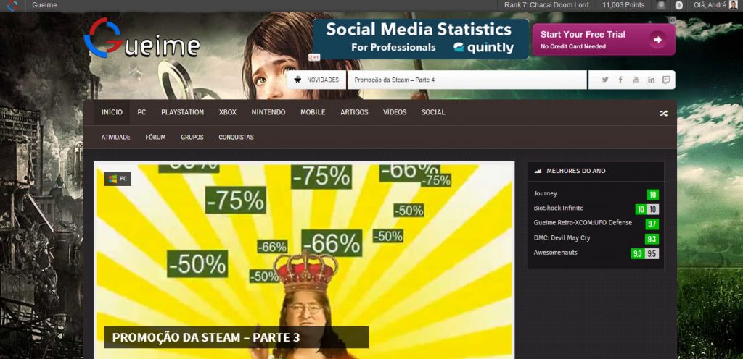Click the shuffle random post icon
The image size is (743, 359).
663,114
